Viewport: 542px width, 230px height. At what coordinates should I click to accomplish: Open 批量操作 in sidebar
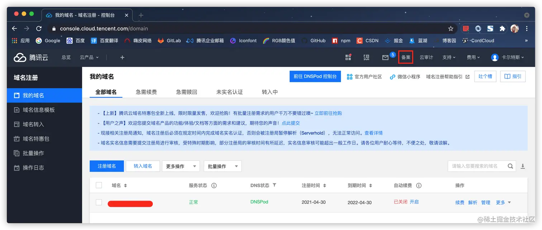click(x=44, y=153)
